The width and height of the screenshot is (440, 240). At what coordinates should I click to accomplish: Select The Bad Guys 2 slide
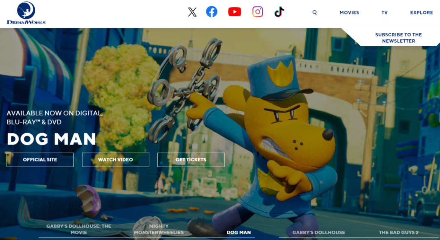pyautogui.click(x=398, y=232)
